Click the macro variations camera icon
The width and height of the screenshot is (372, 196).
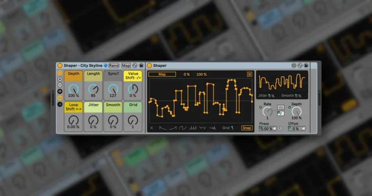60,91
